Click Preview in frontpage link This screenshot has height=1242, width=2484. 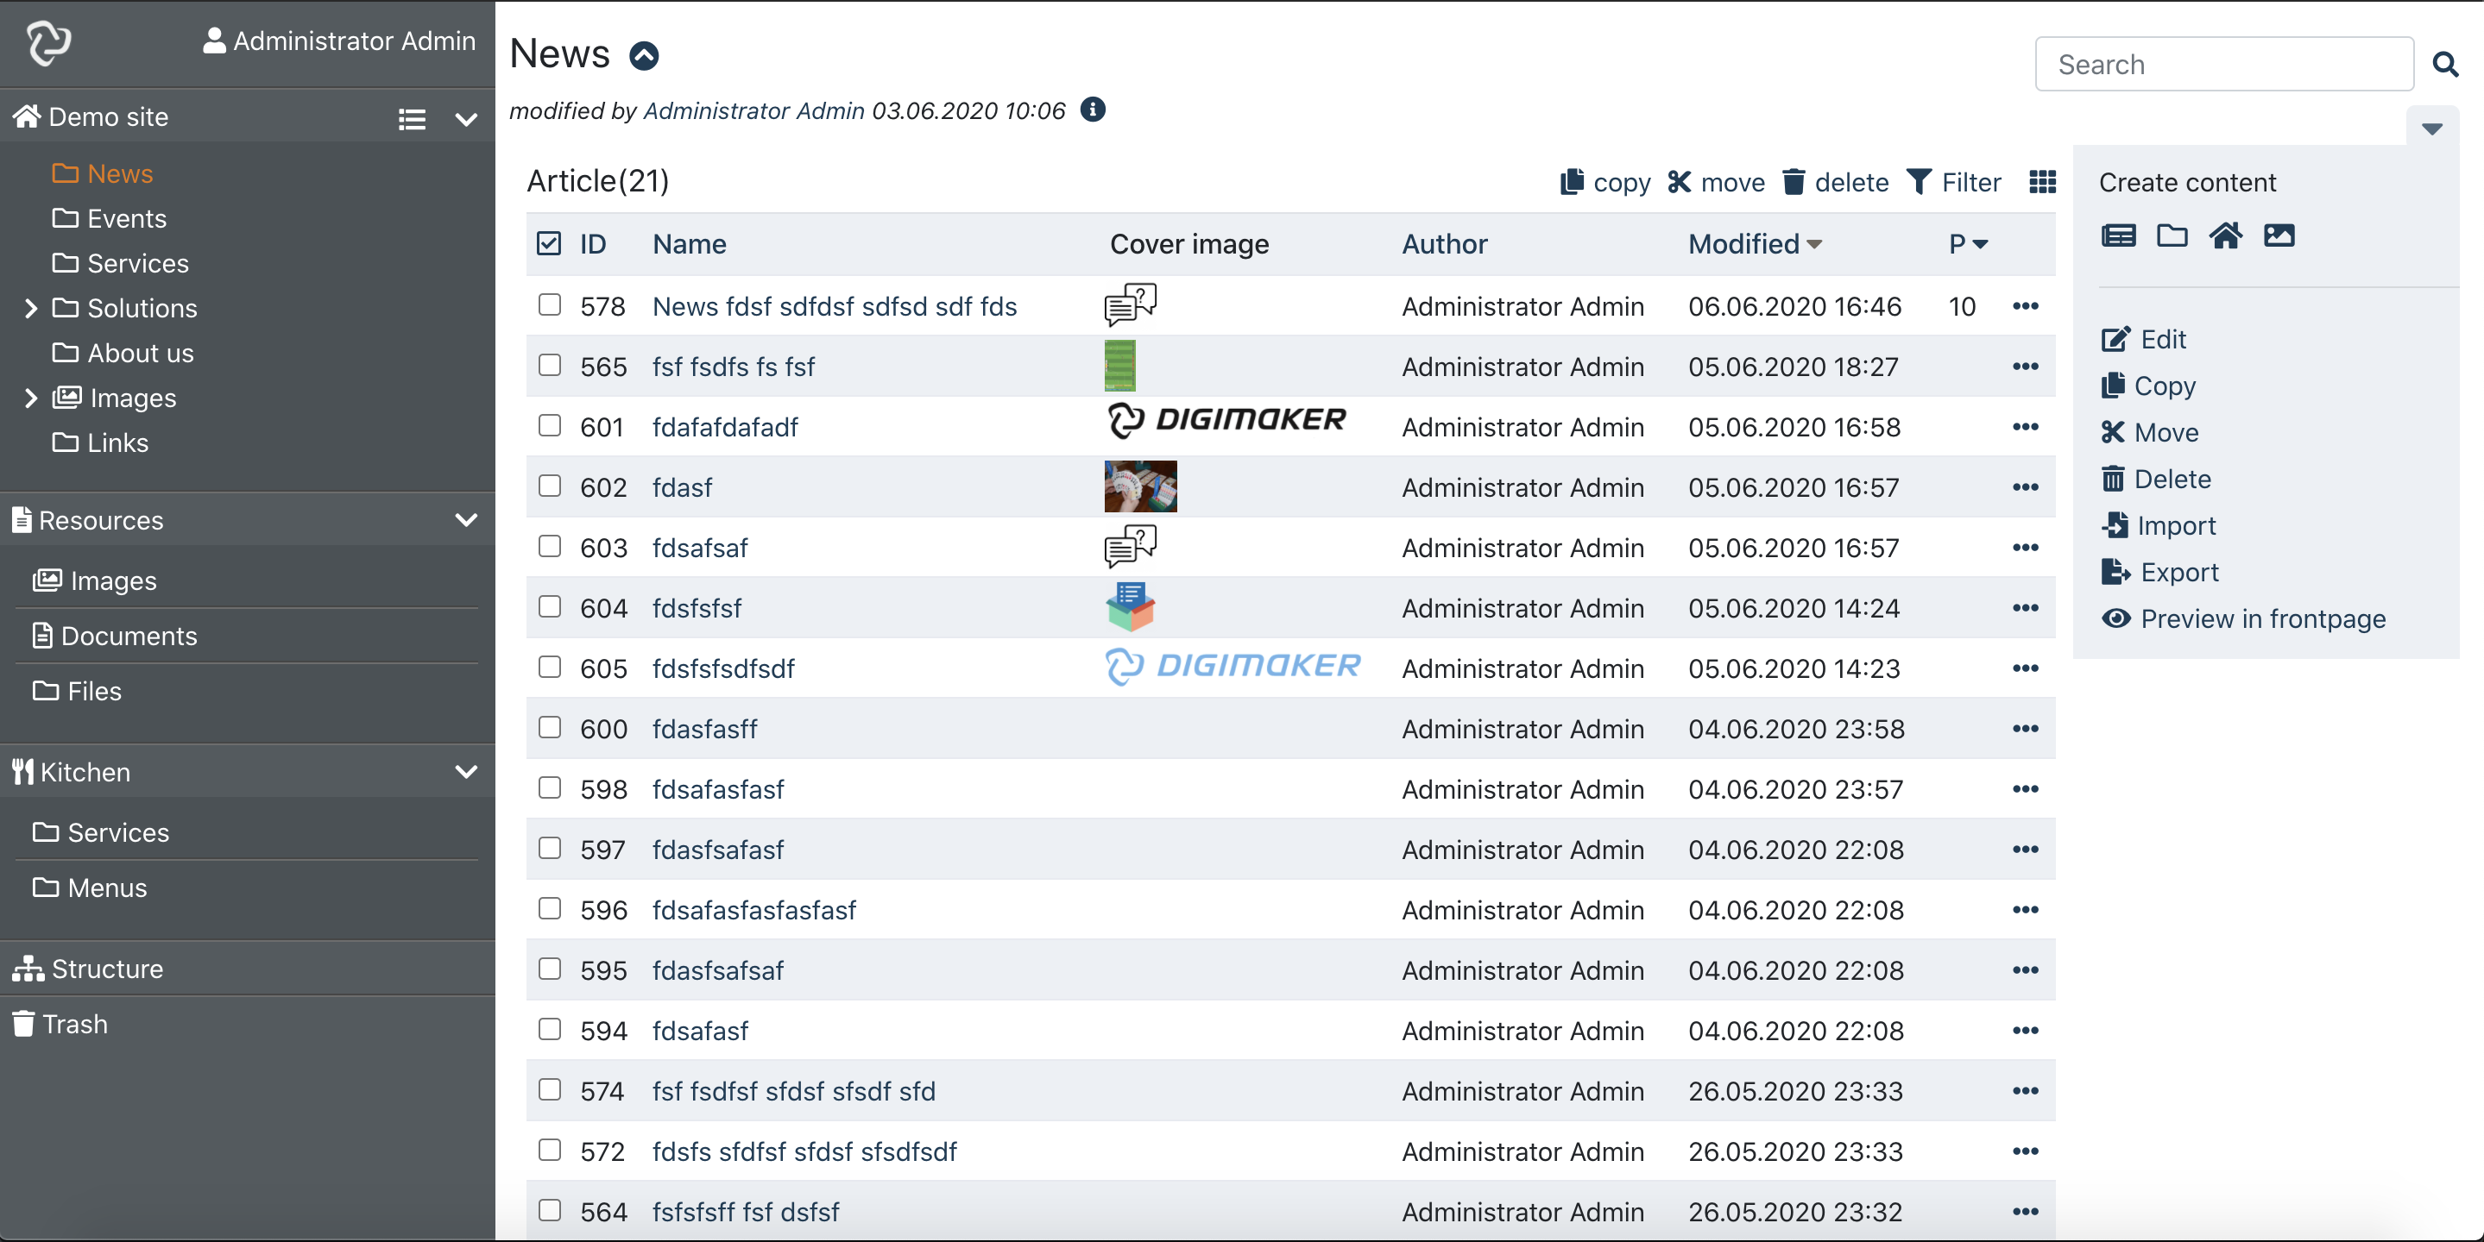click(x=2262, y=618)
